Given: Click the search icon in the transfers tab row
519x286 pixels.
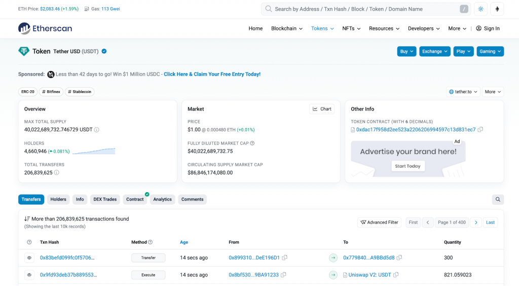Looking at the screenshot, I should click(498, 199).
